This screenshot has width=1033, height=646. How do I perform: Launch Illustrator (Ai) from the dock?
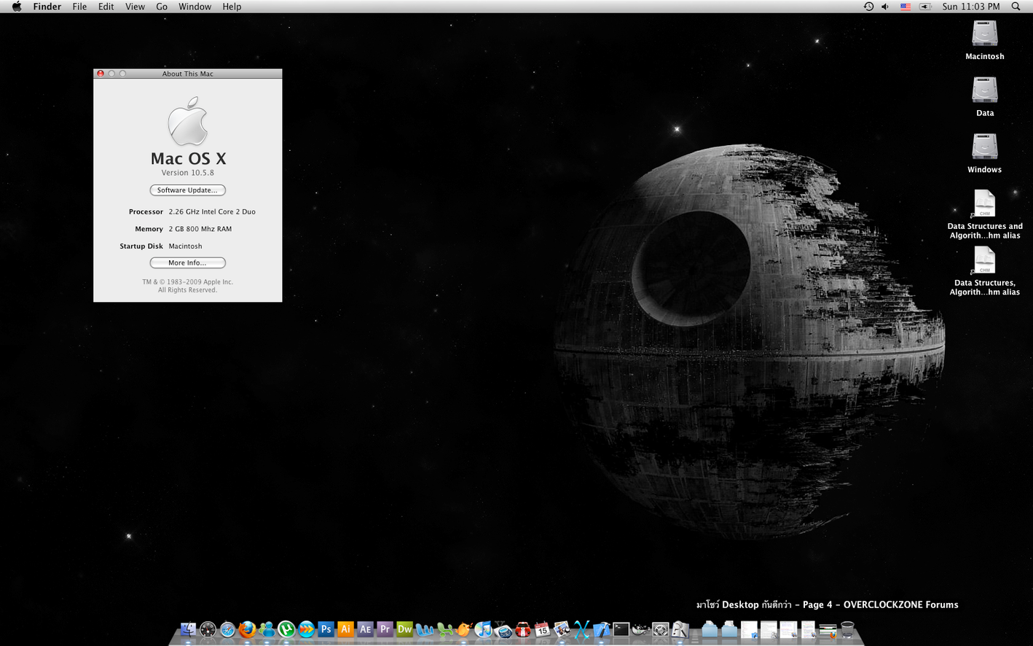[x=345, y=629]
